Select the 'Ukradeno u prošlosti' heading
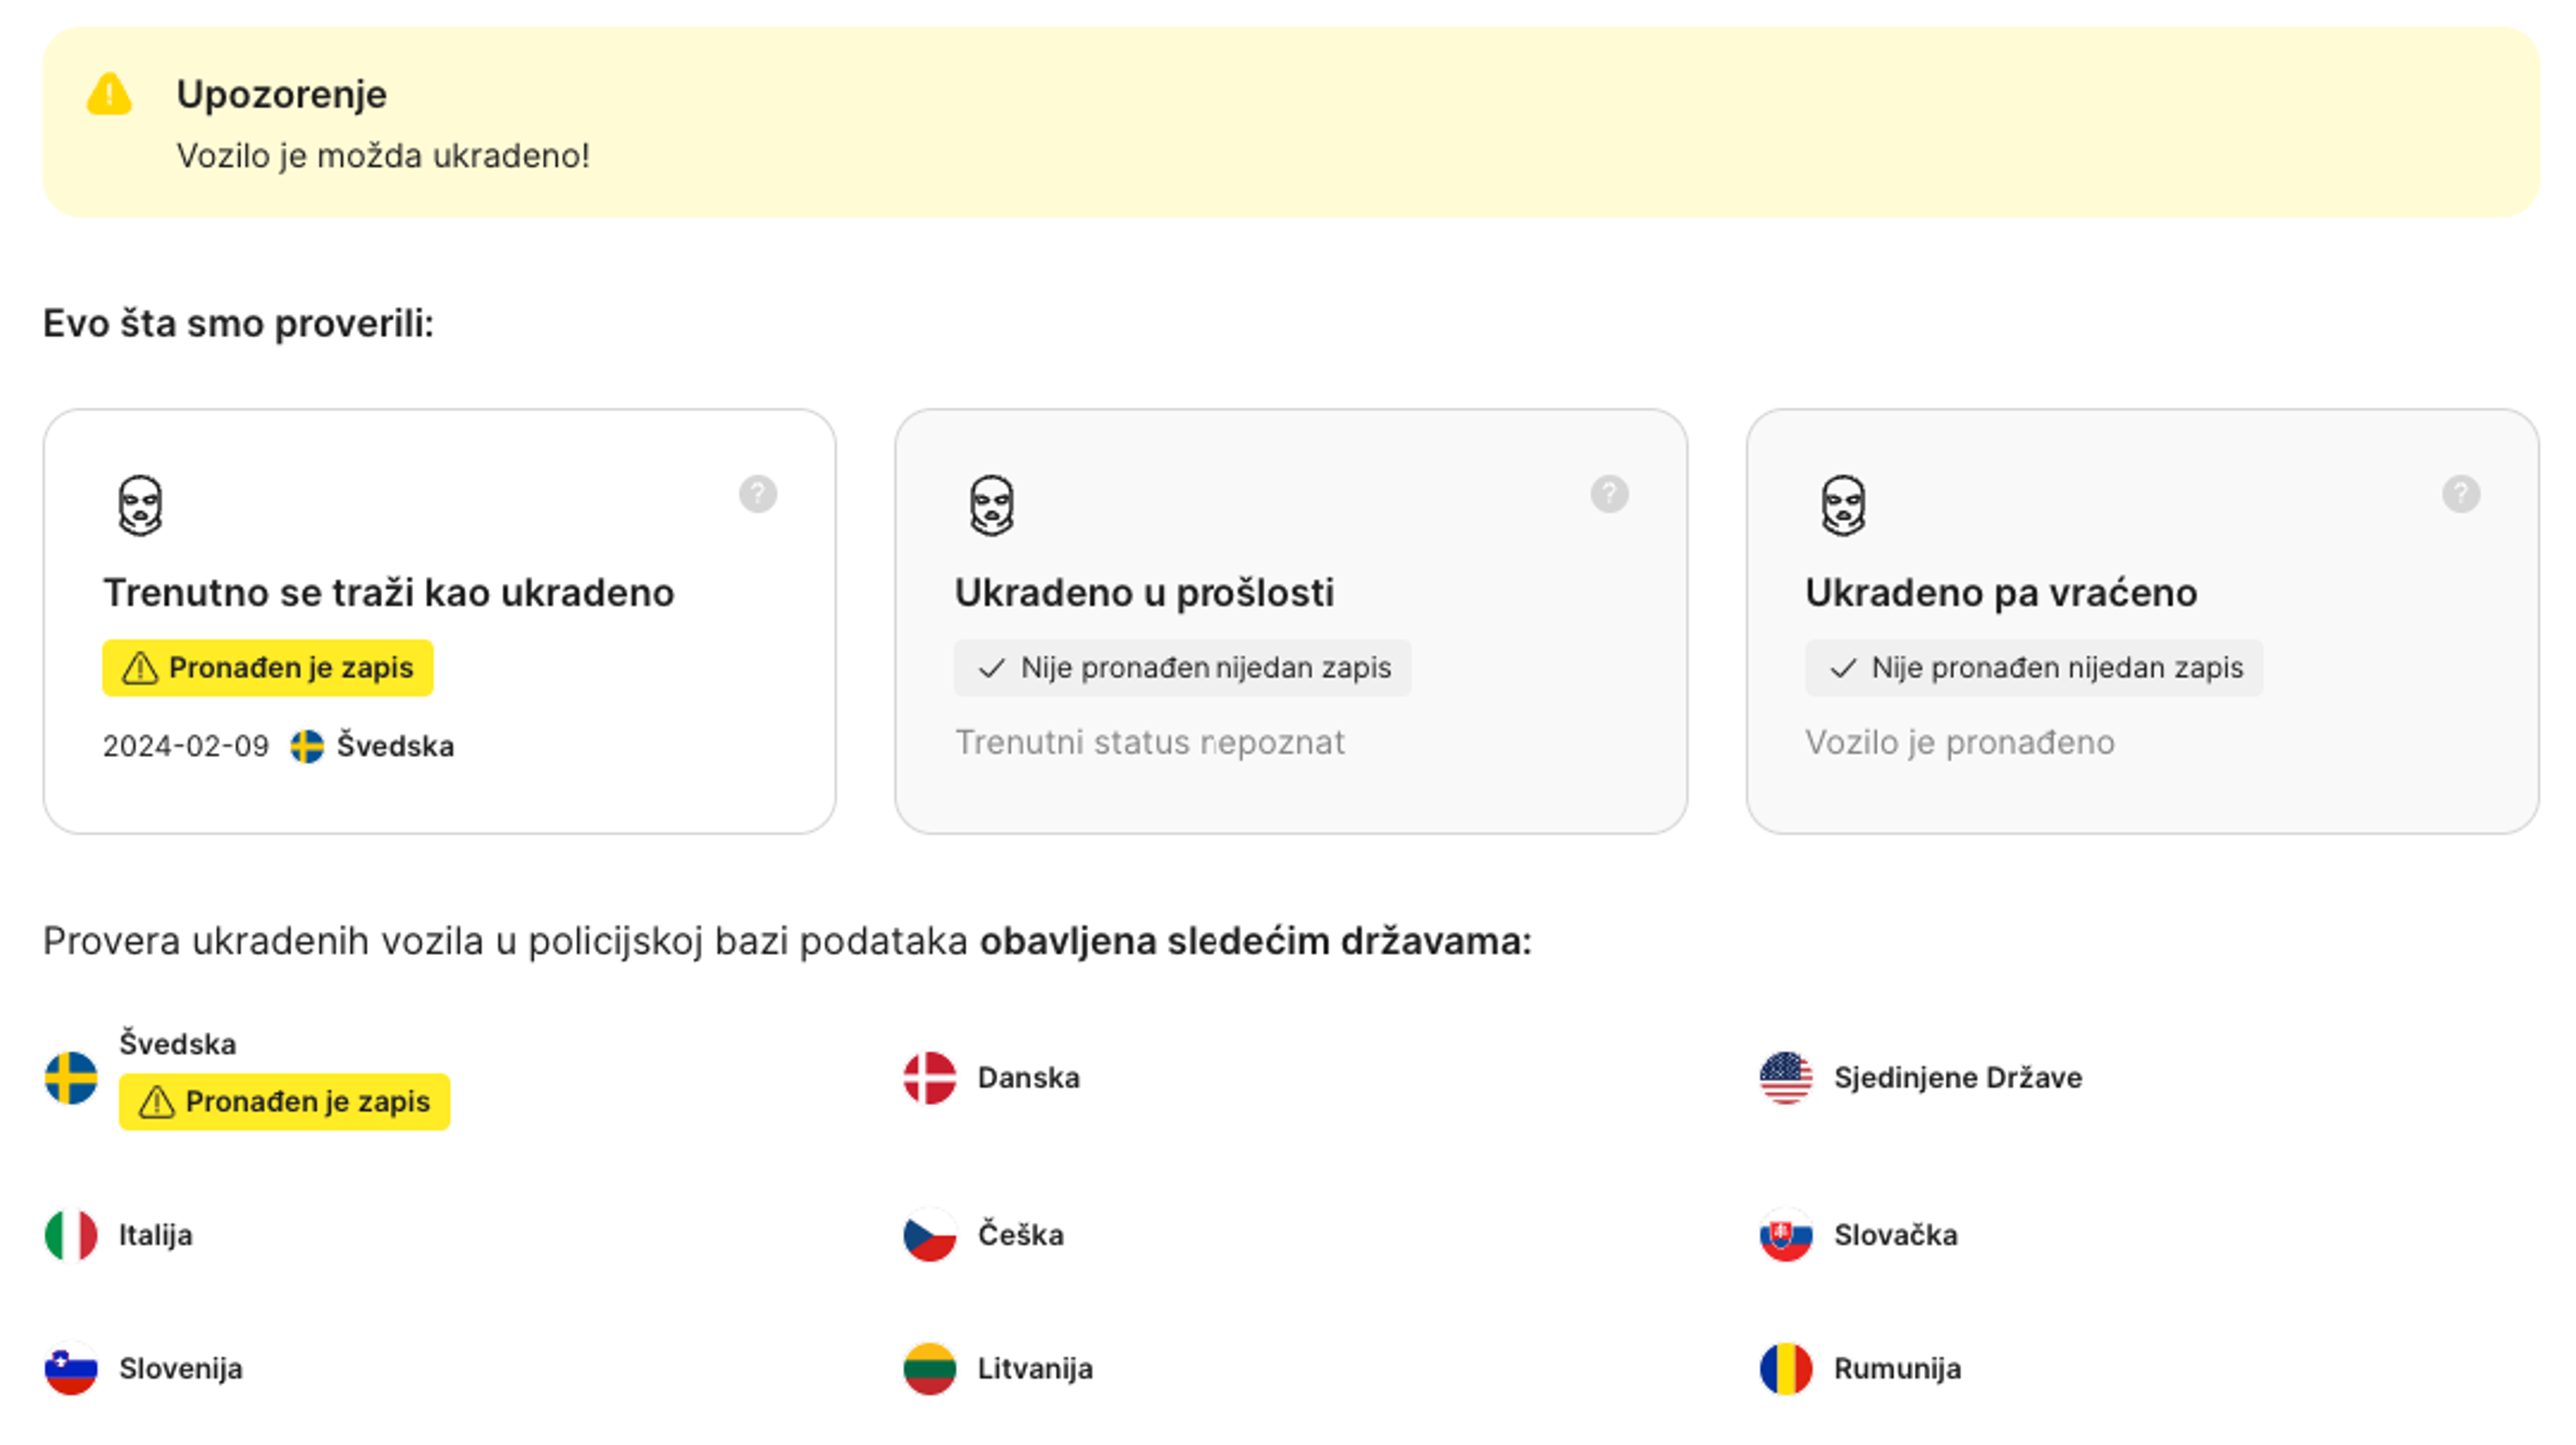 coord(1144,593)
